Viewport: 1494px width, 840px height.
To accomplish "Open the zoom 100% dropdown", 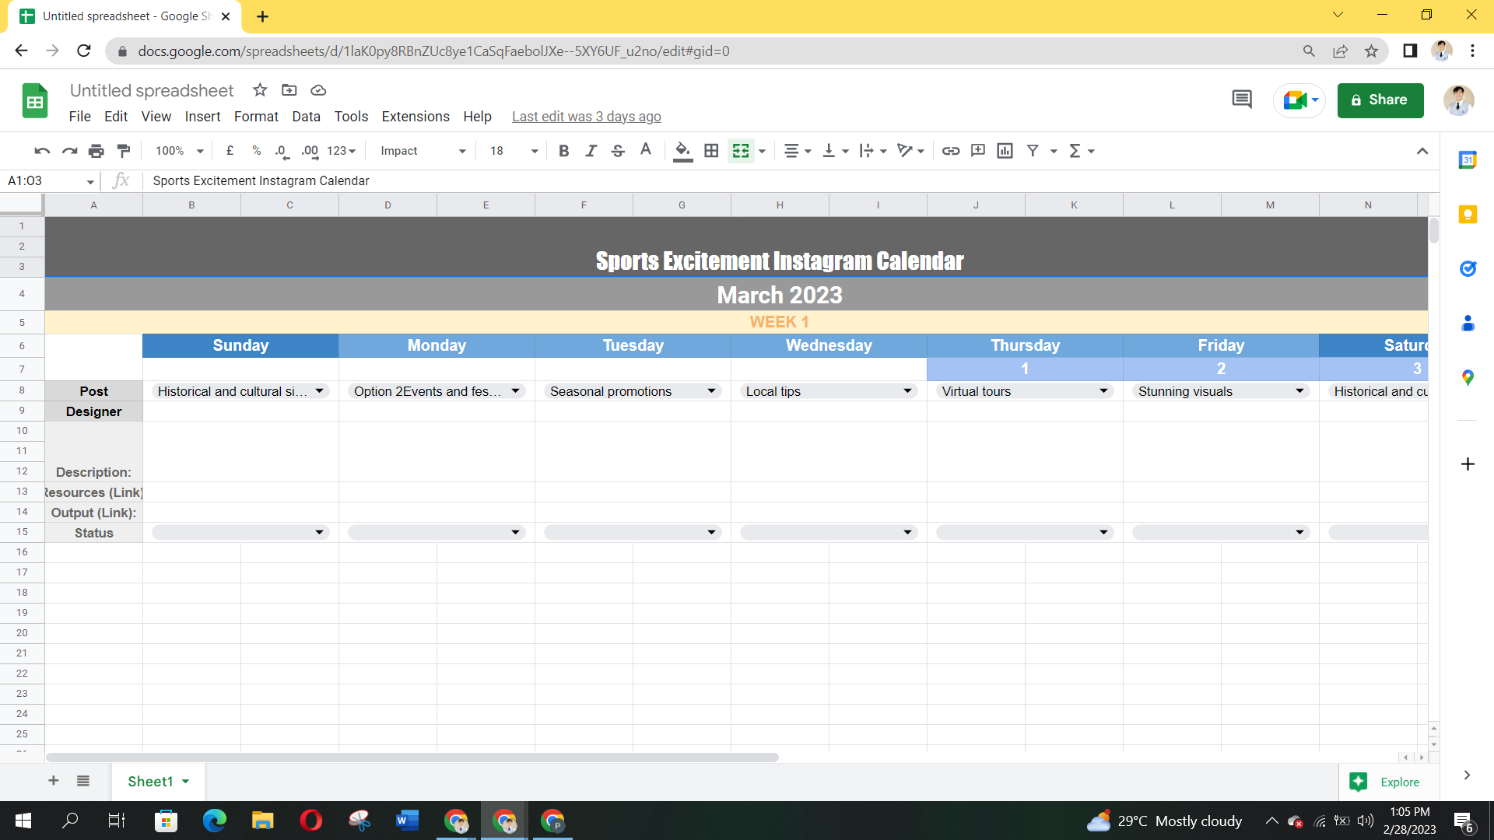I will point(179,151).
